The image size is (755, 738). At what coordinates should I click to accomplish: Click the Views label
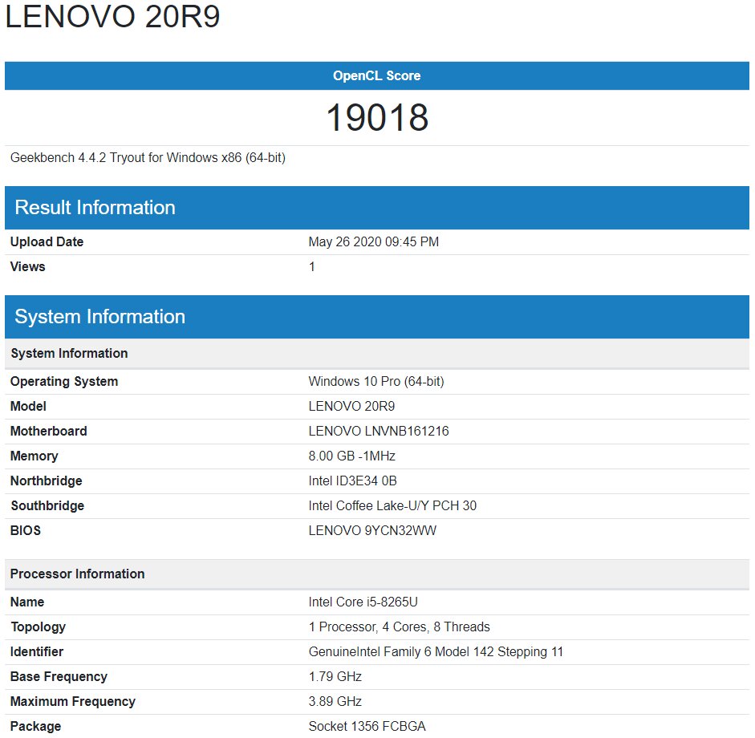pyautogui.click(x=27, y=266)
